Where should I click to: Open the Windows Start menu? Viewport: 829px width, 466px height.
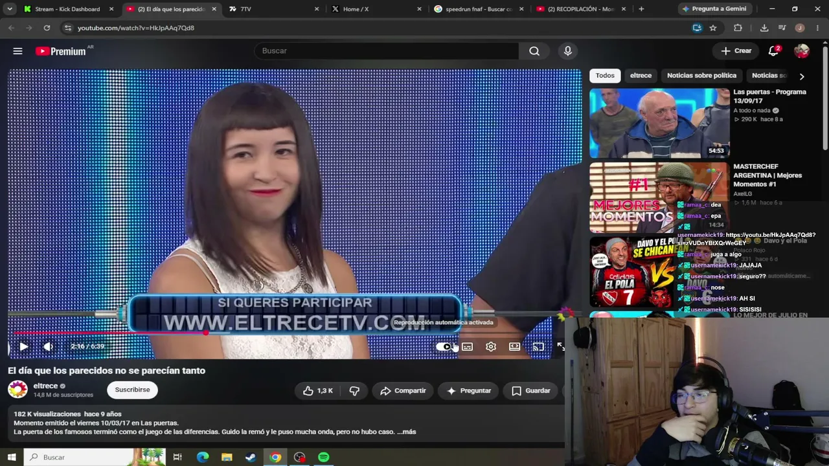click(x=12, y=457)
